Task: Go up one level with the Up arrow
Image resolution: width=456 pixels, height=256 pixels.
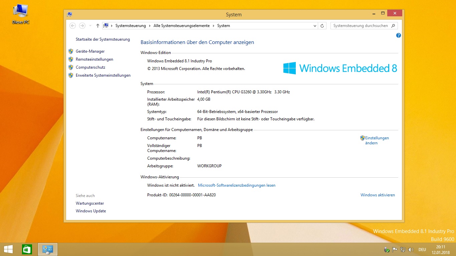Action: tap(97, 26)
